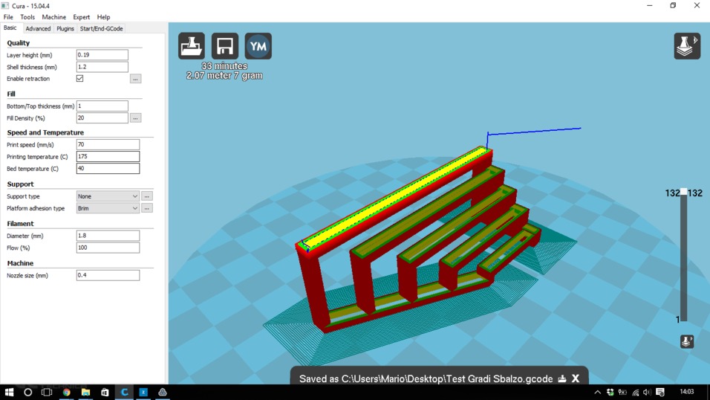The width and height of the screenshot is (710, 400).
Task: Open the Platform adhesion type dropdown
Action: pos(107,208)
